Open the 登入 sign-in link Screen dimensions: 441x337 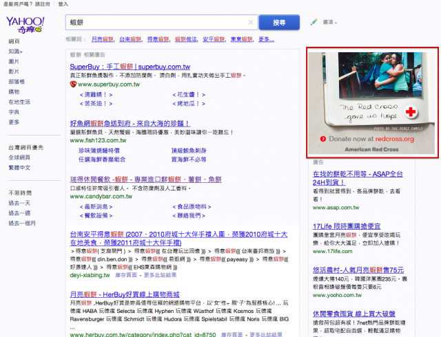(63, 4)
